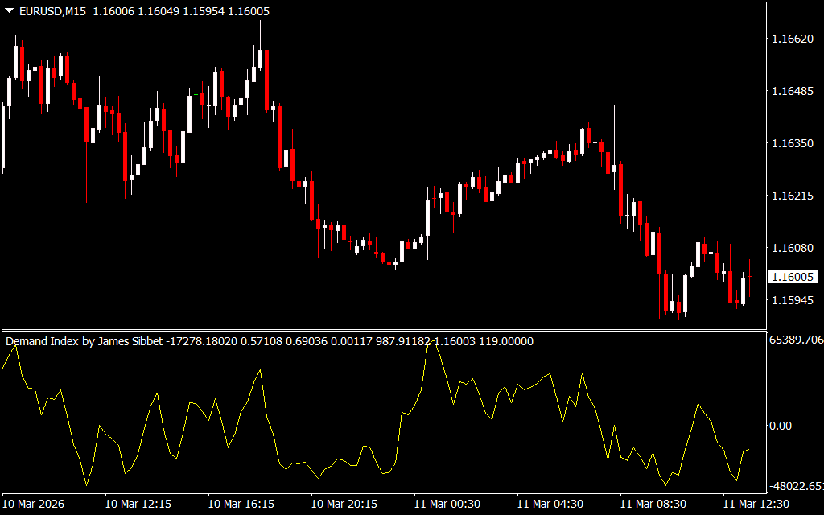The height and width of the screenshot is (515, 824).
Task: Click the 1.16485 price scale label
Action: click(793, 91)
